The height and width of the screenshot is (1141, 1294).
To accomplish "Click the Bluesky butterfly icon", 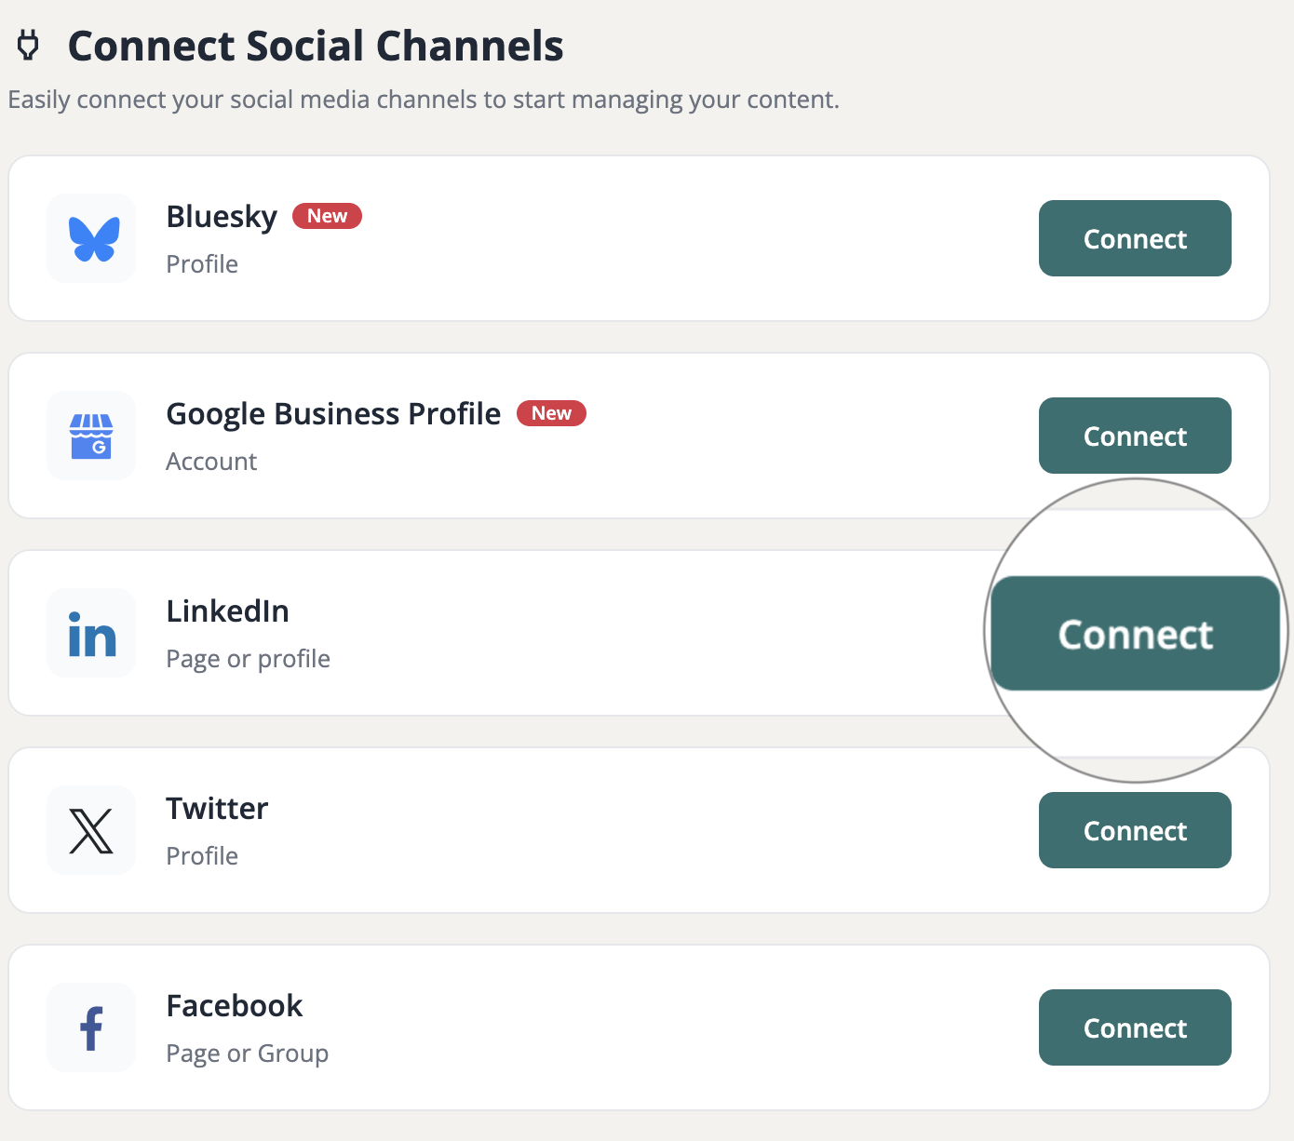I will coord(90,238).
